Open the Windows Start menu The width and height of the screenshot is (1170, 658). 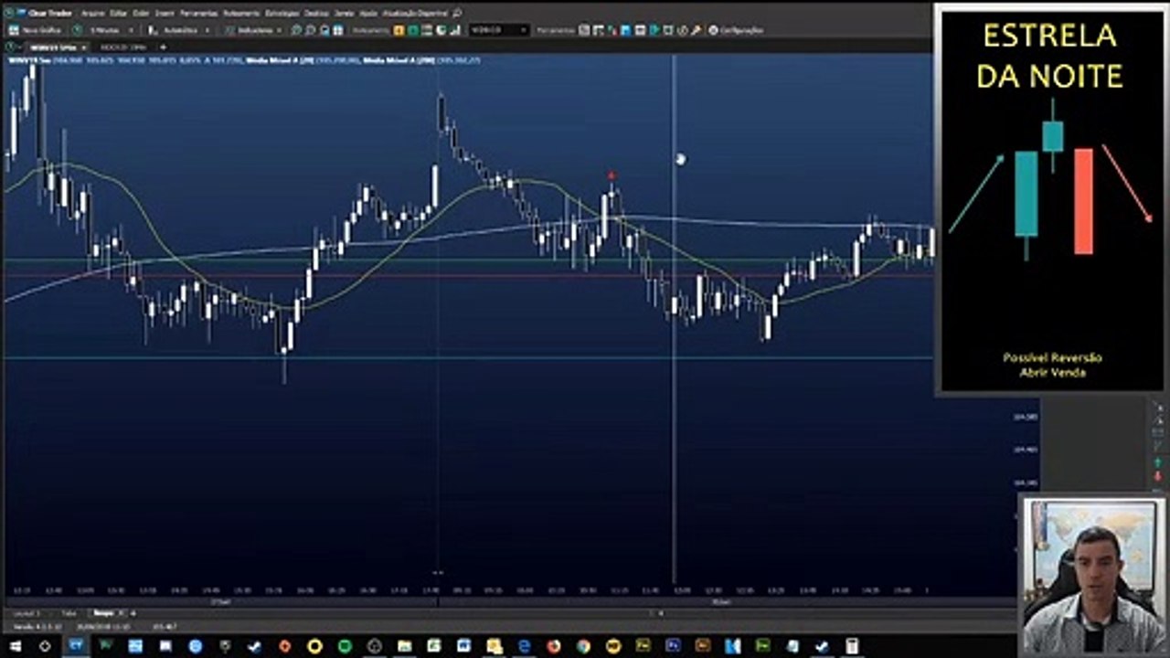[x=15, y=646]
